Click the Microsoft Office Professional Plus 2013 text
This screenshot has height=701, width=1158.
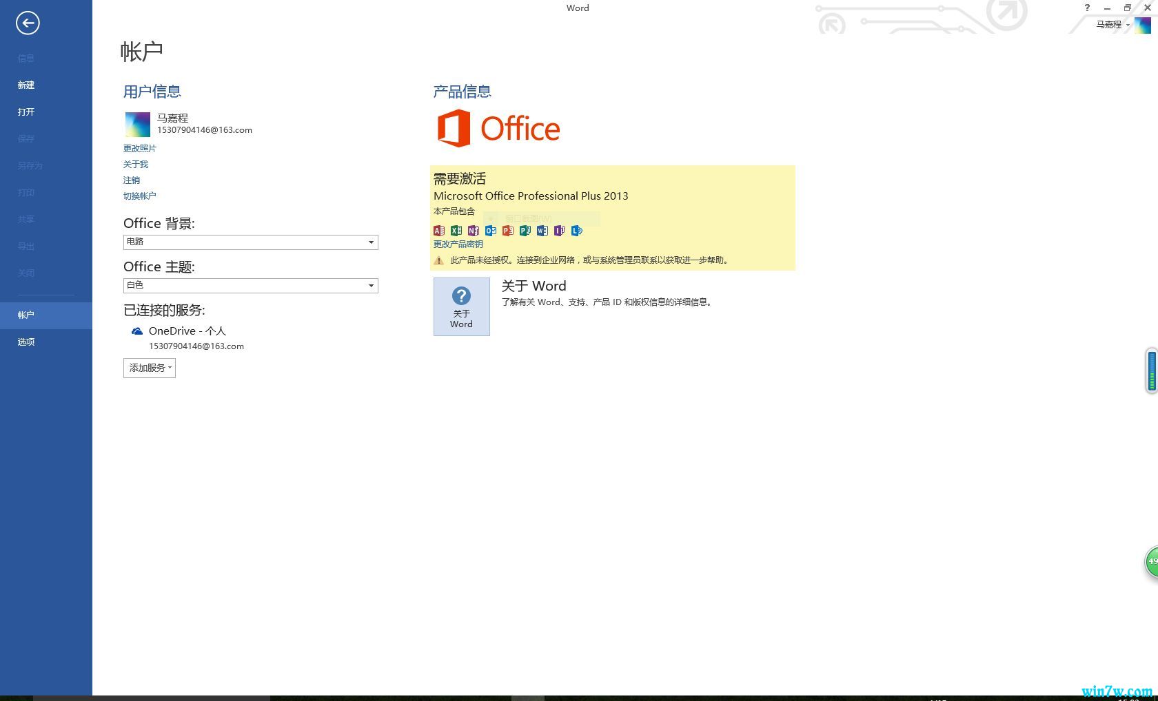click(531, 196)
